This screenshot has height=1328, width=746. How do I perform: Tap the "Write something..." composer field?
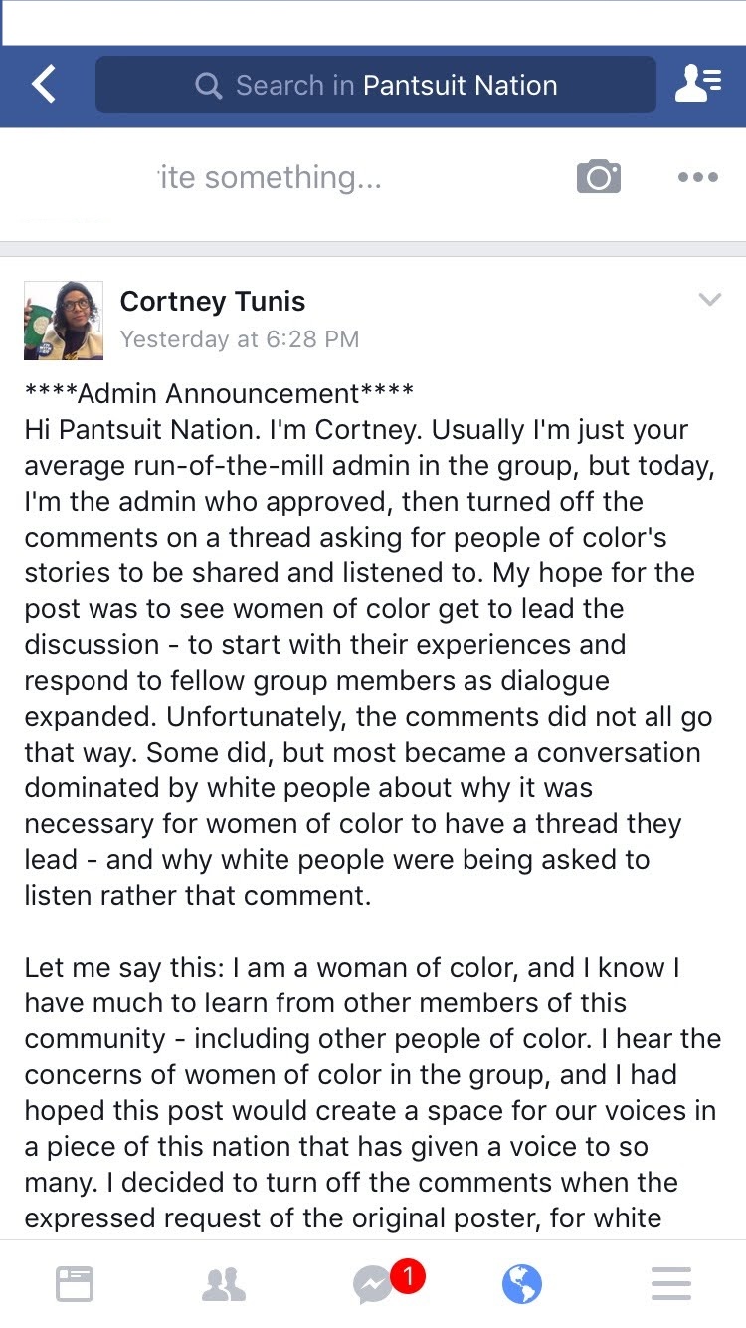click(x=269, y=177)
